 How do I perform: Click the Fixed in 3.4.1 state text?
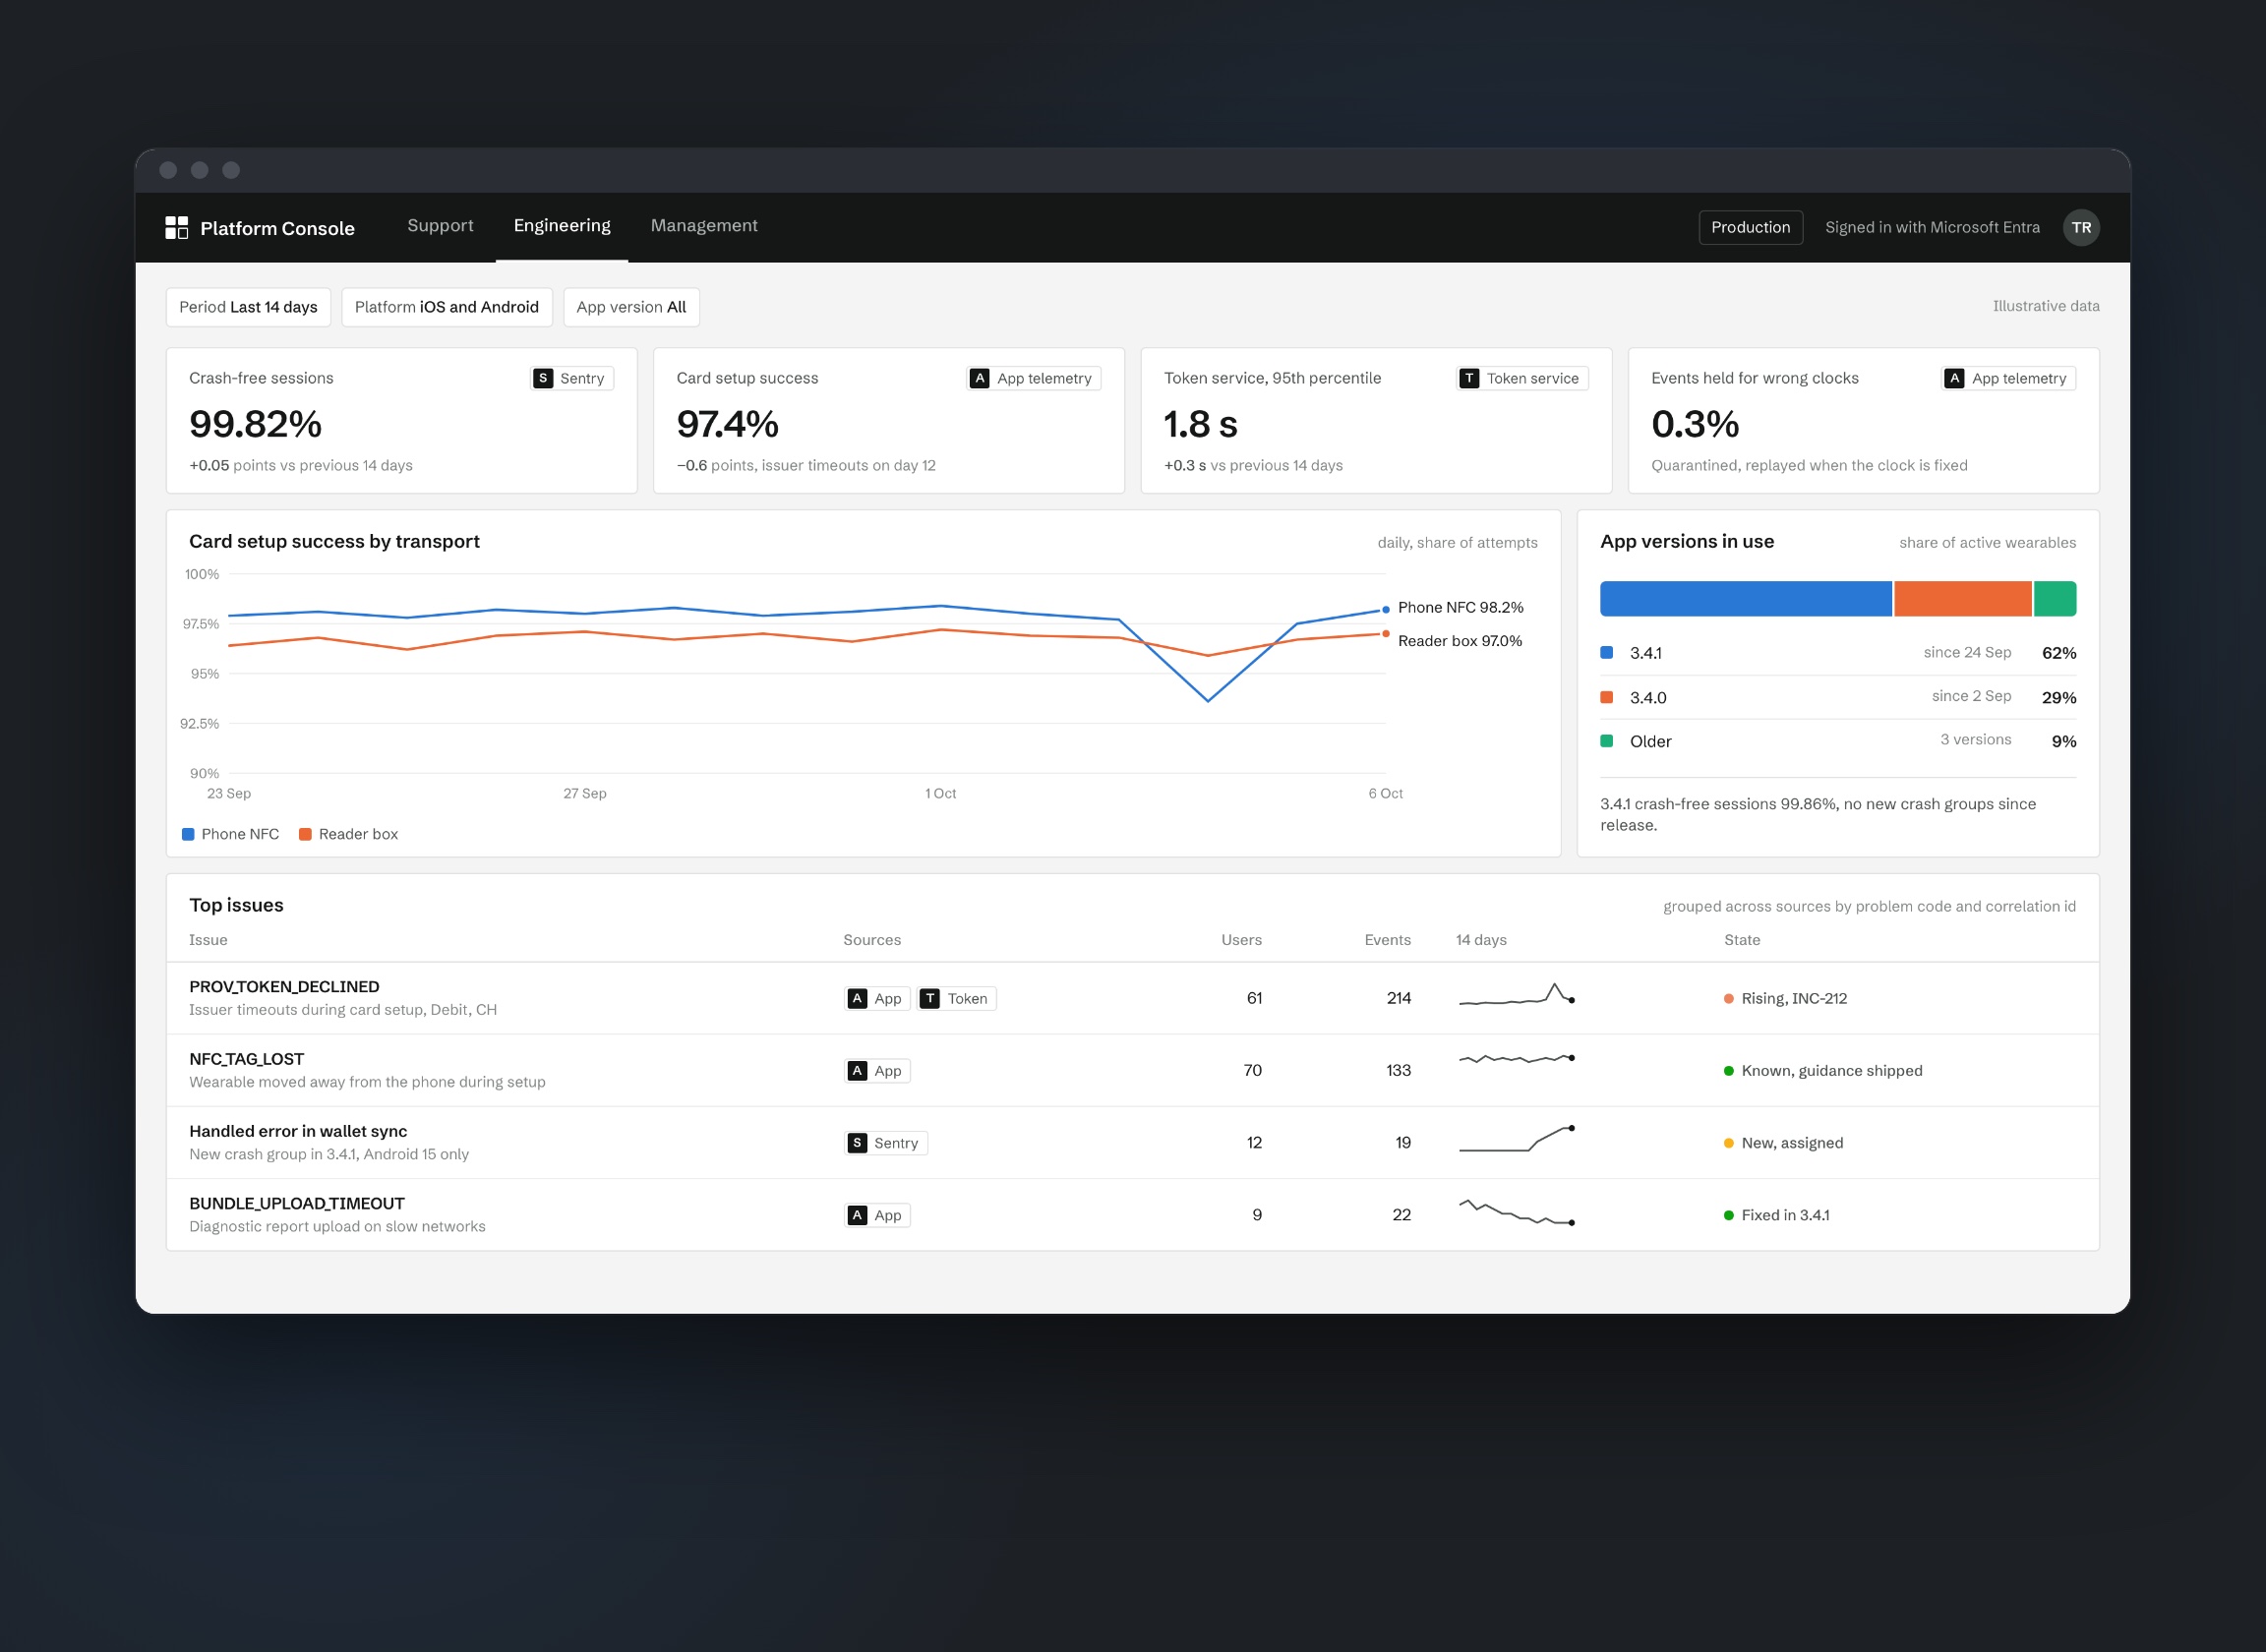1785,1215
